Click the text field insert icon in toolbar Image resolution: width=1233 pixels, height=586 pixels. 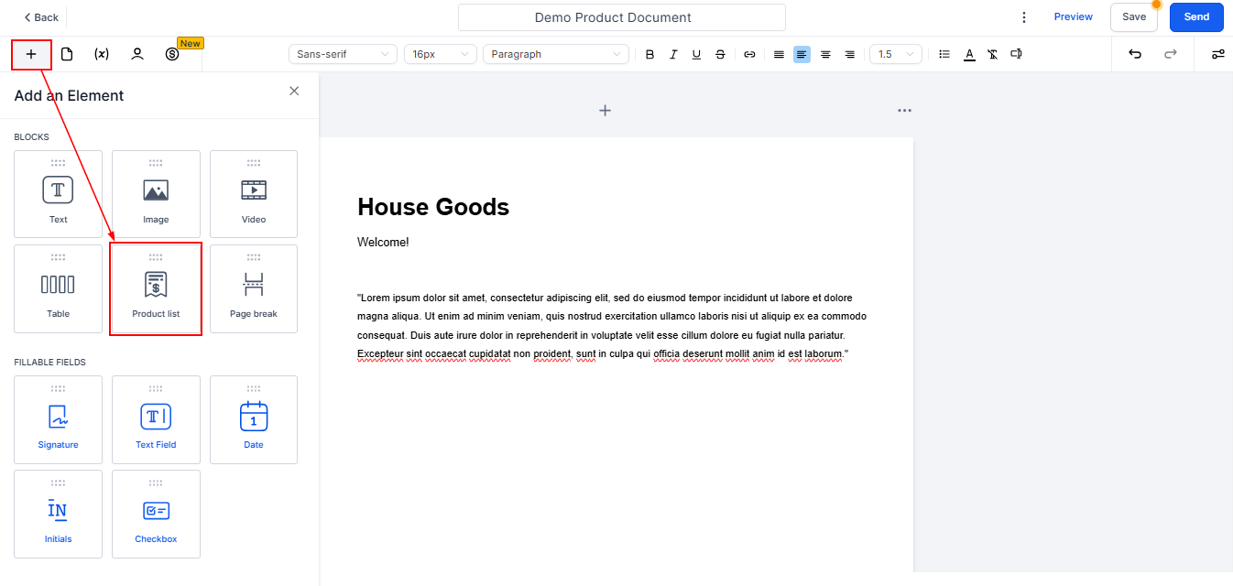(x=1016, y=54)
